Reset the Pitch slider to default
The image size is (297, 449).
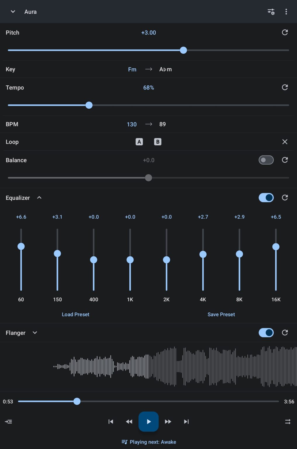point(285,32)
